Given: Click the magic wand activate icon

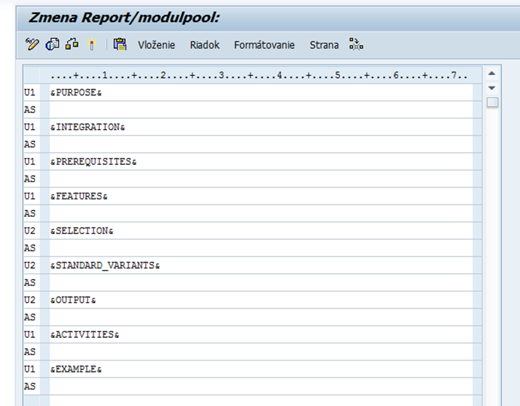Looking at the screenshot, I should pyautogui.click(x=91, y=45).
